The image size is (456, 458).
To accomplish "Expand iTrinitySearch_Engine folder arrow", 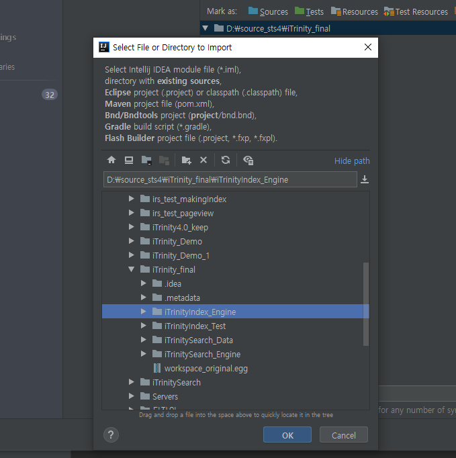I will [144, 354].
